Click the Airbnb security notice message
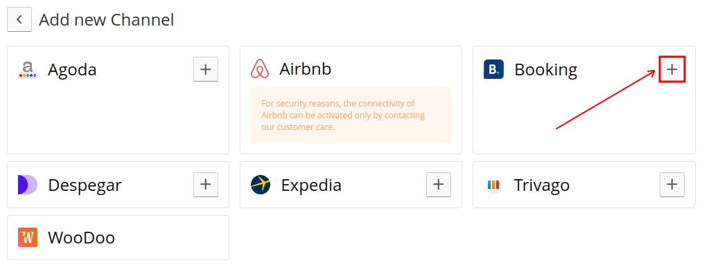This screenshot has height=267, width=702. pos(351,115)
